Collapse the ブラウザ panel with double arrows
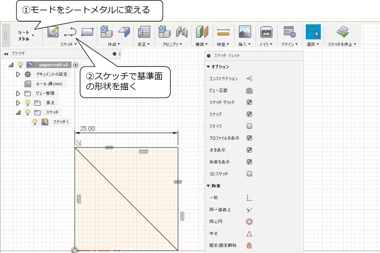 pos(6,54)
